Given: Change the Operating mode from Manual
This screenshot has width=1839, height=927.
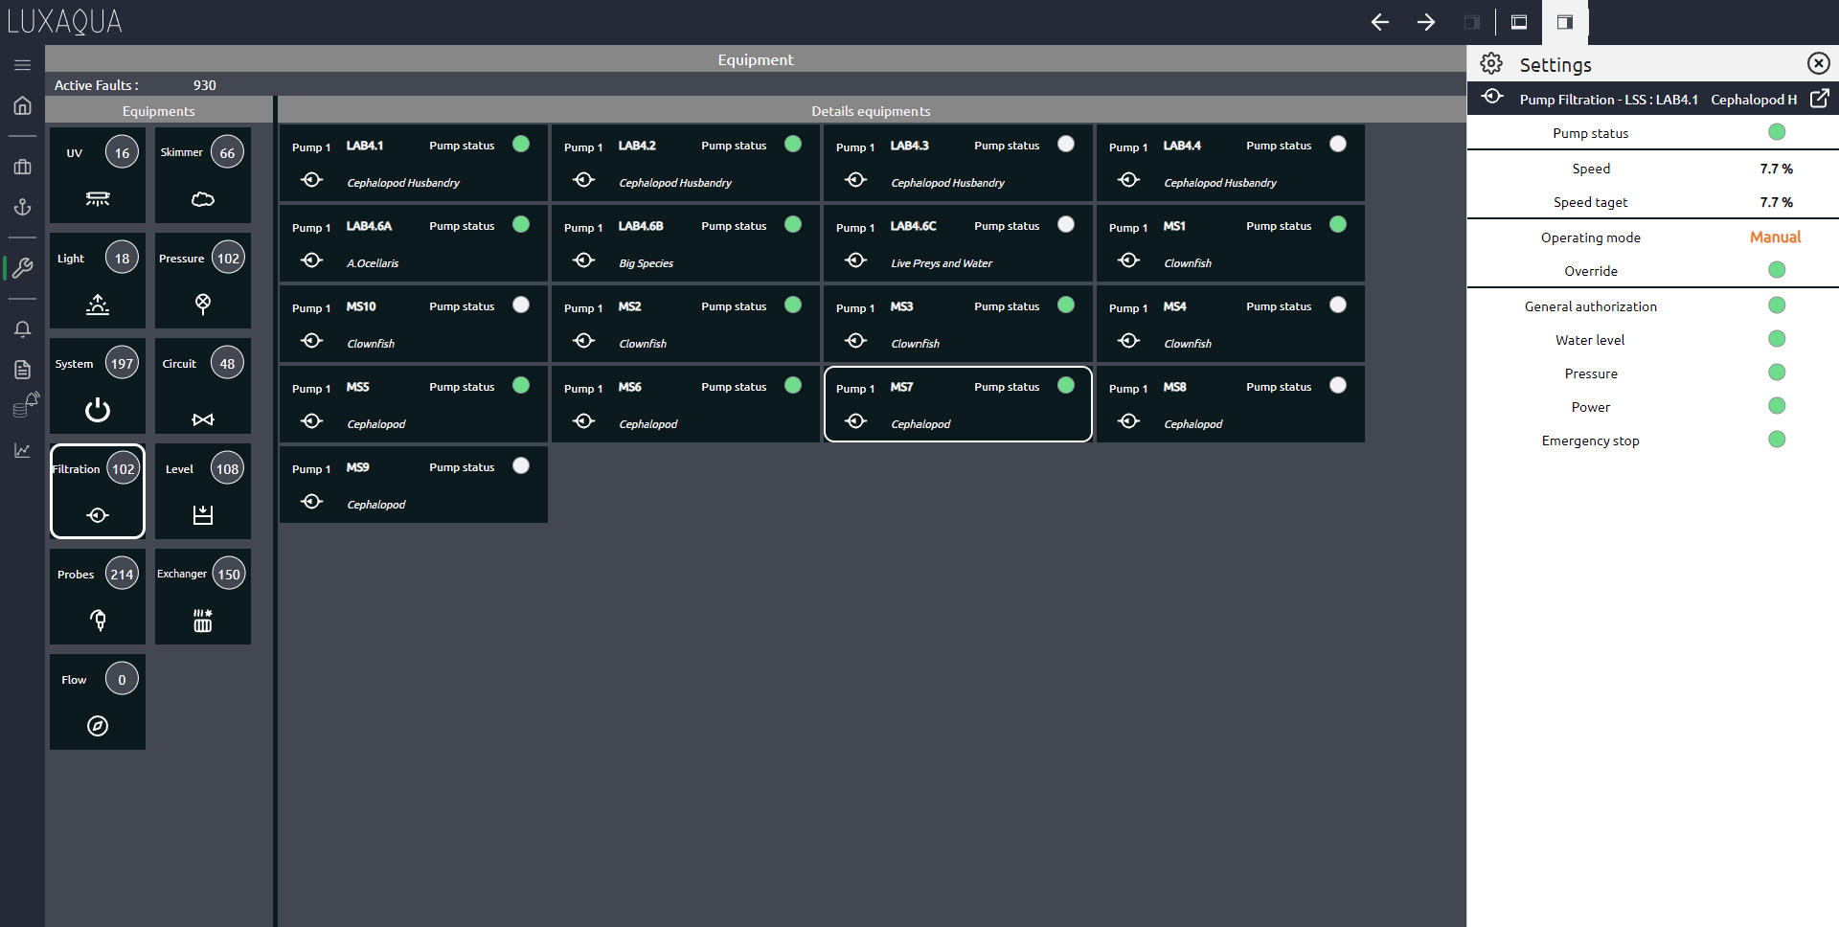Looking at the screenshot, I should click(1774, 237).
